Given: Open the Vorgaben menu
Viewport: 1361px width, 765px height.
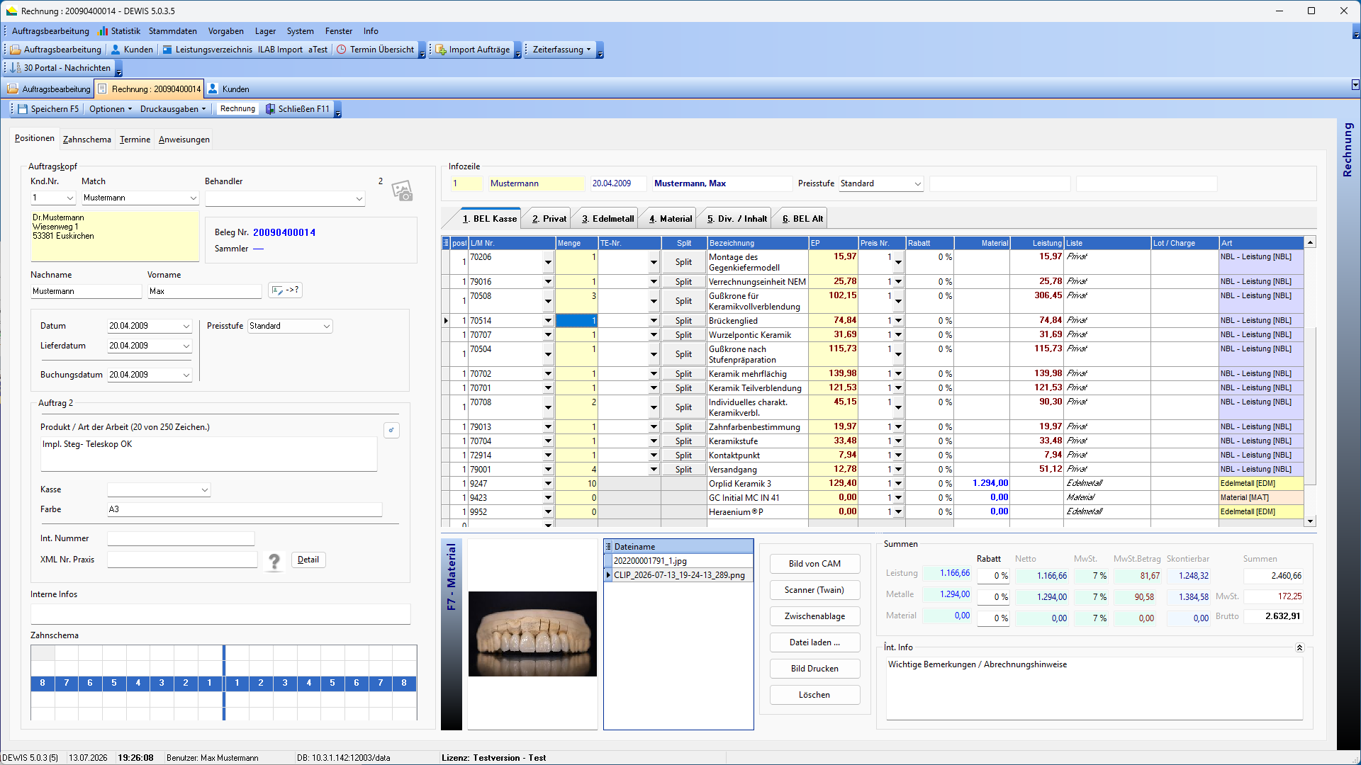Looking at the screenshot, I should point(226,31).
